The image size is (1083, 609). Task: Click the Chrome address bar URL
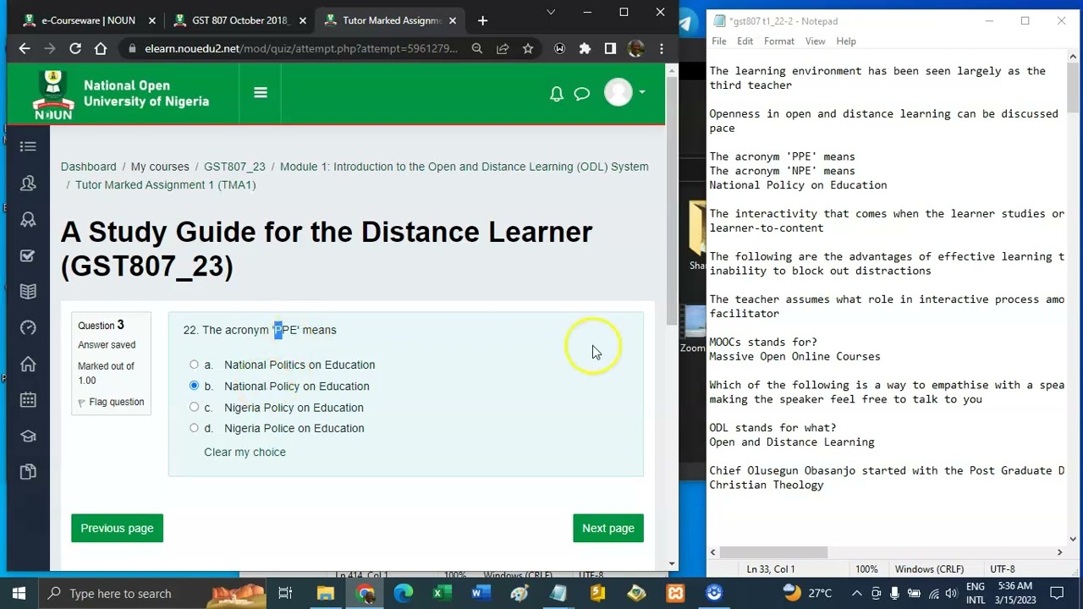(x=300, y=49)
